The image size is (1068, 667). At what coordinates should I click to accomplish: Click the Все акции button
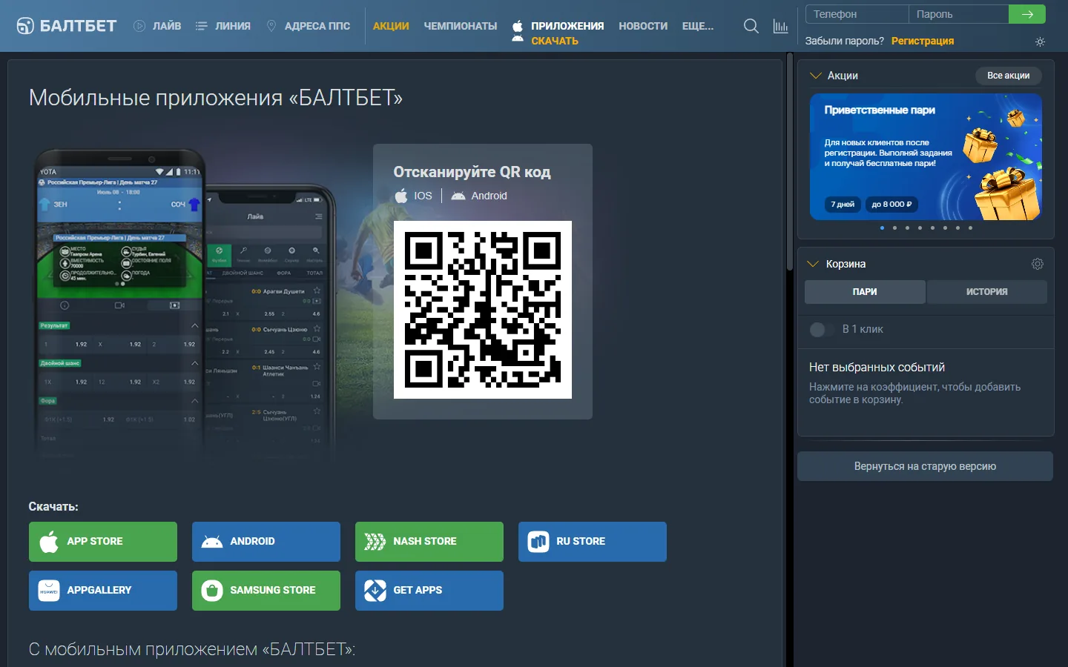[x=1008, y=76]
